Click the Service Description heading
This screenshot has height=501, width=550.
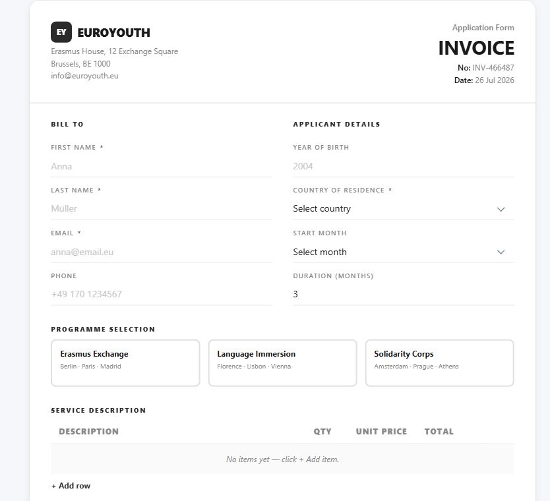(x=98, y=410)
